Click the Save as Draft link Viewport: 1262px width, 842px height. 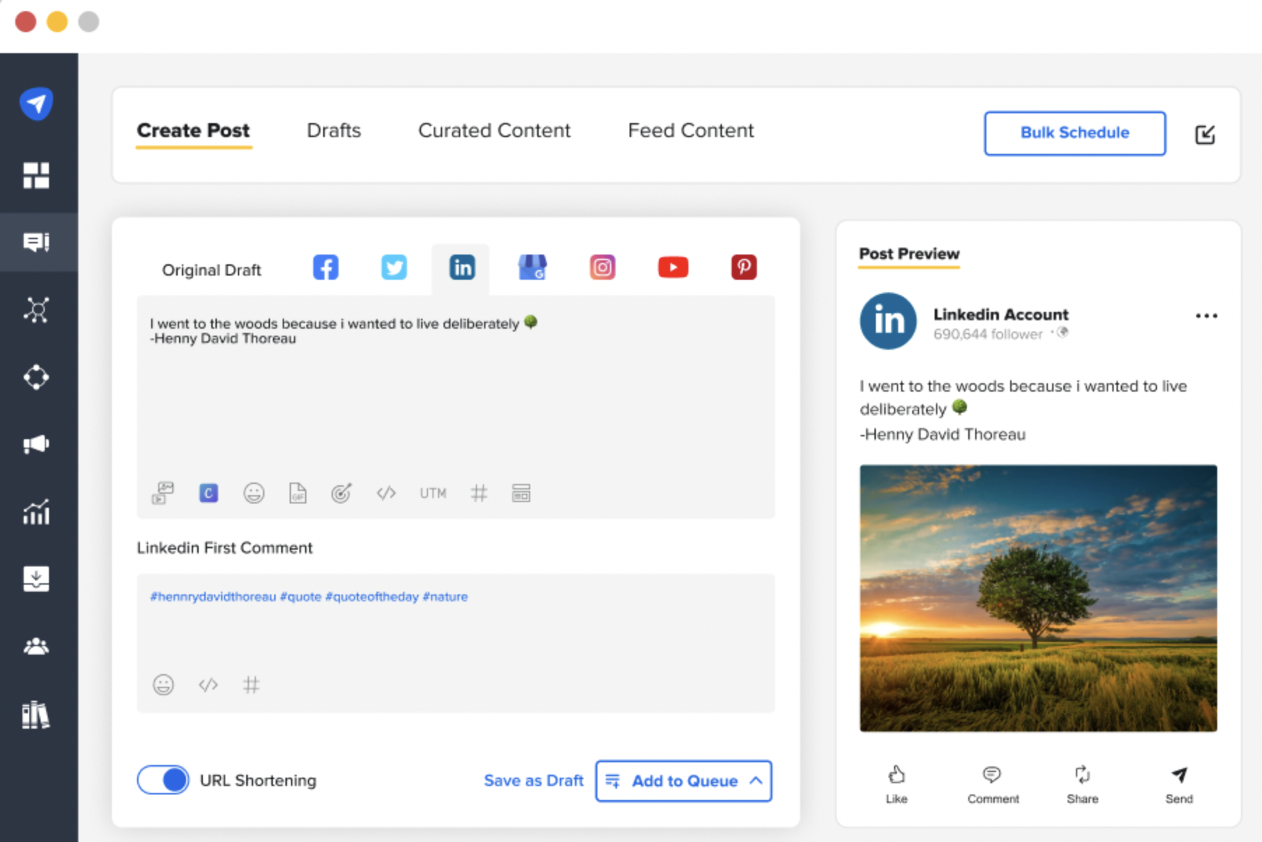534,780
